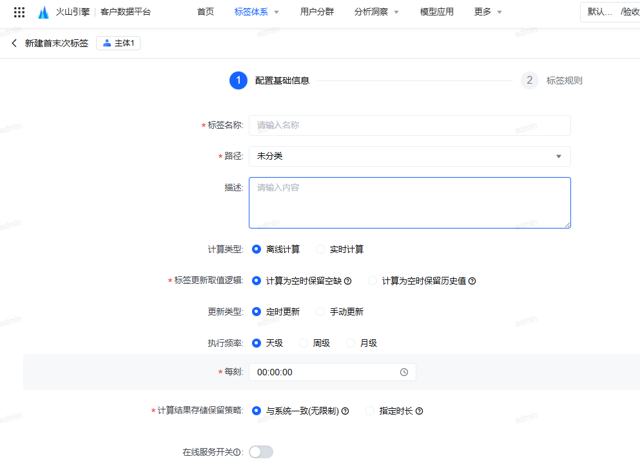Viewport: 640px width, 468px height.
Task: Select the 实时计算 radio option
Action: click(x=320, y=249)
